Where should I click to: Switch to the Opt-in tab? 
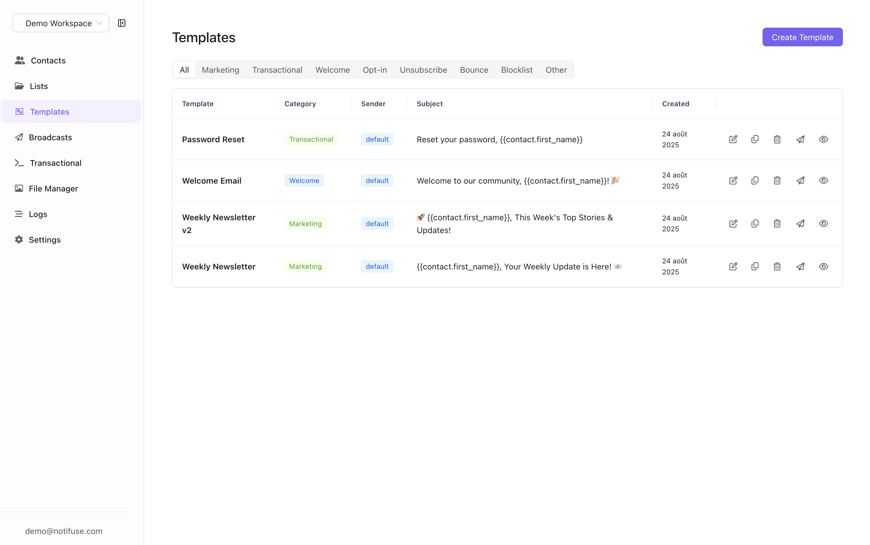375,70
